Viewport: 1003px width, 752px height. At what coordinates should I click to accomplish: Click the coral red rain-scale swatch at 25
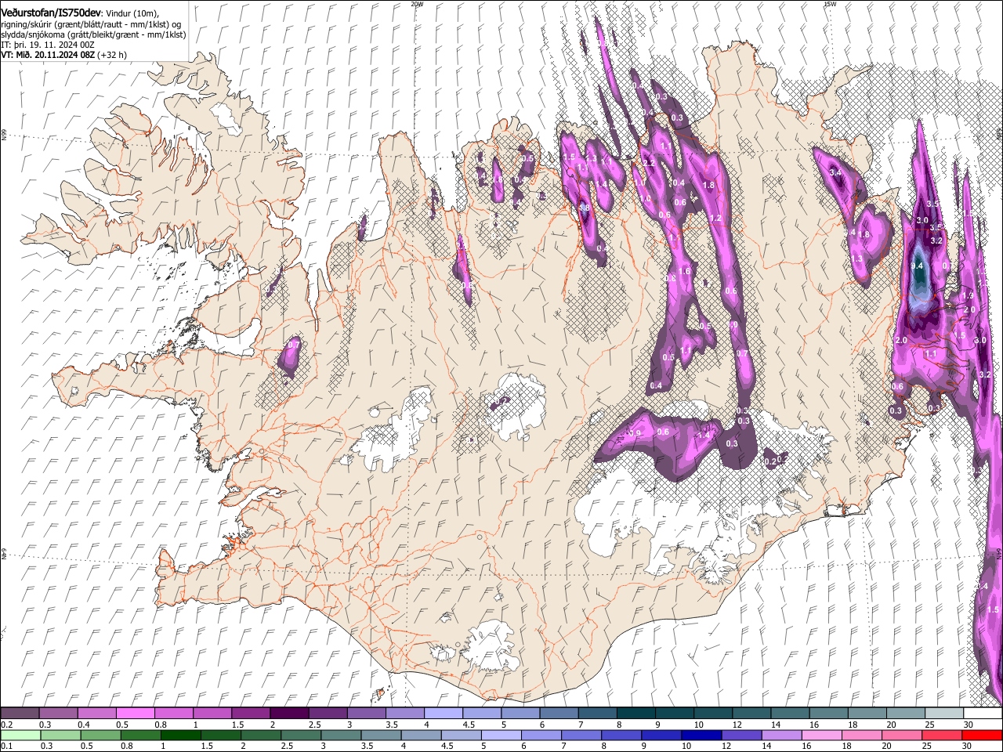pyautogui.click(x=941, y=736)
